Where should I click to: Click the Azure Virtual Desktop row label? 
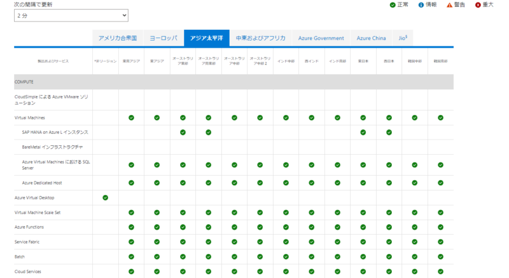coord(34,197)
